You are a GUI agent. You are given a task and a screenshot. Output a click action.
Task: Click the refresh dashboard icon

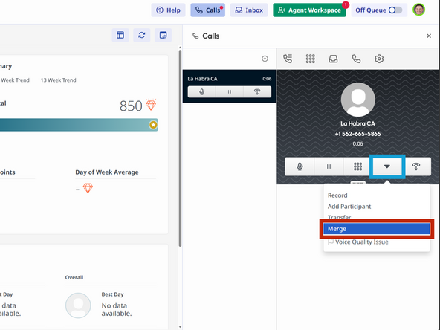(142, 35)
